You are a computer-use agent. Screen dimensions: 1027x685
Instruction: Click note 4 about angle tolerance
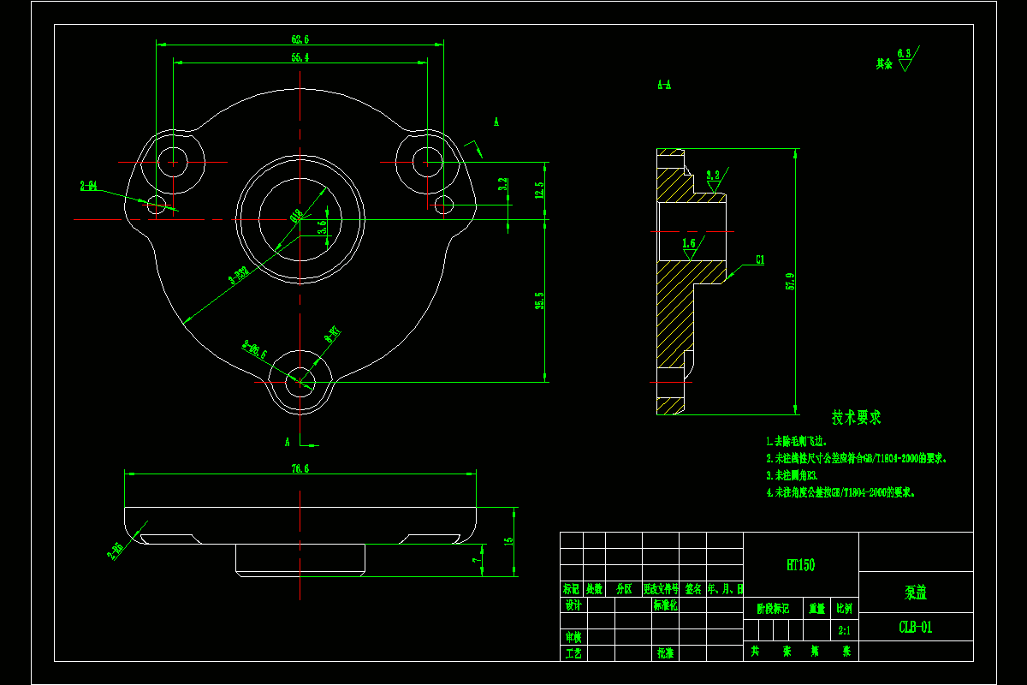click(x=840, y=492)
